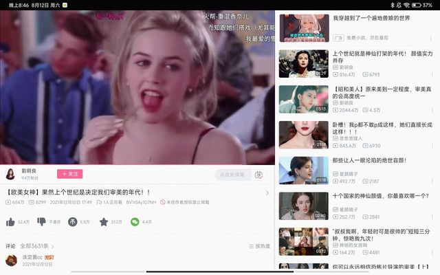The width and height of the screenshot is (440, 275).
Task: Open commenter 决定菌cc's avatar
Action: click(11, 261)
